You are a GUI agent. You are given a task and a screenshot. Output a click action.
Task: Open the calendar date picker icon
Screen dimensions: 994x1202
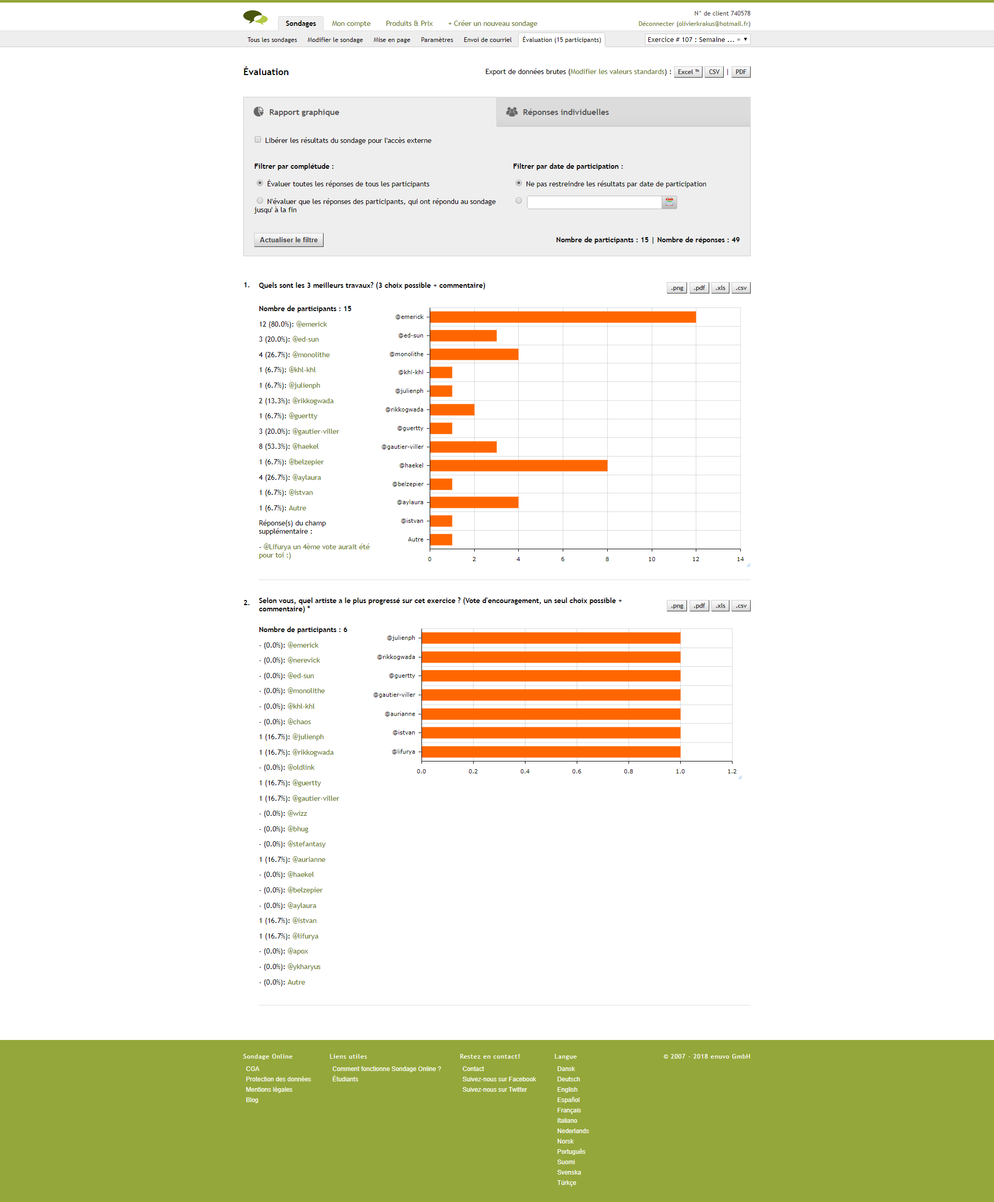tap(669, 202)
